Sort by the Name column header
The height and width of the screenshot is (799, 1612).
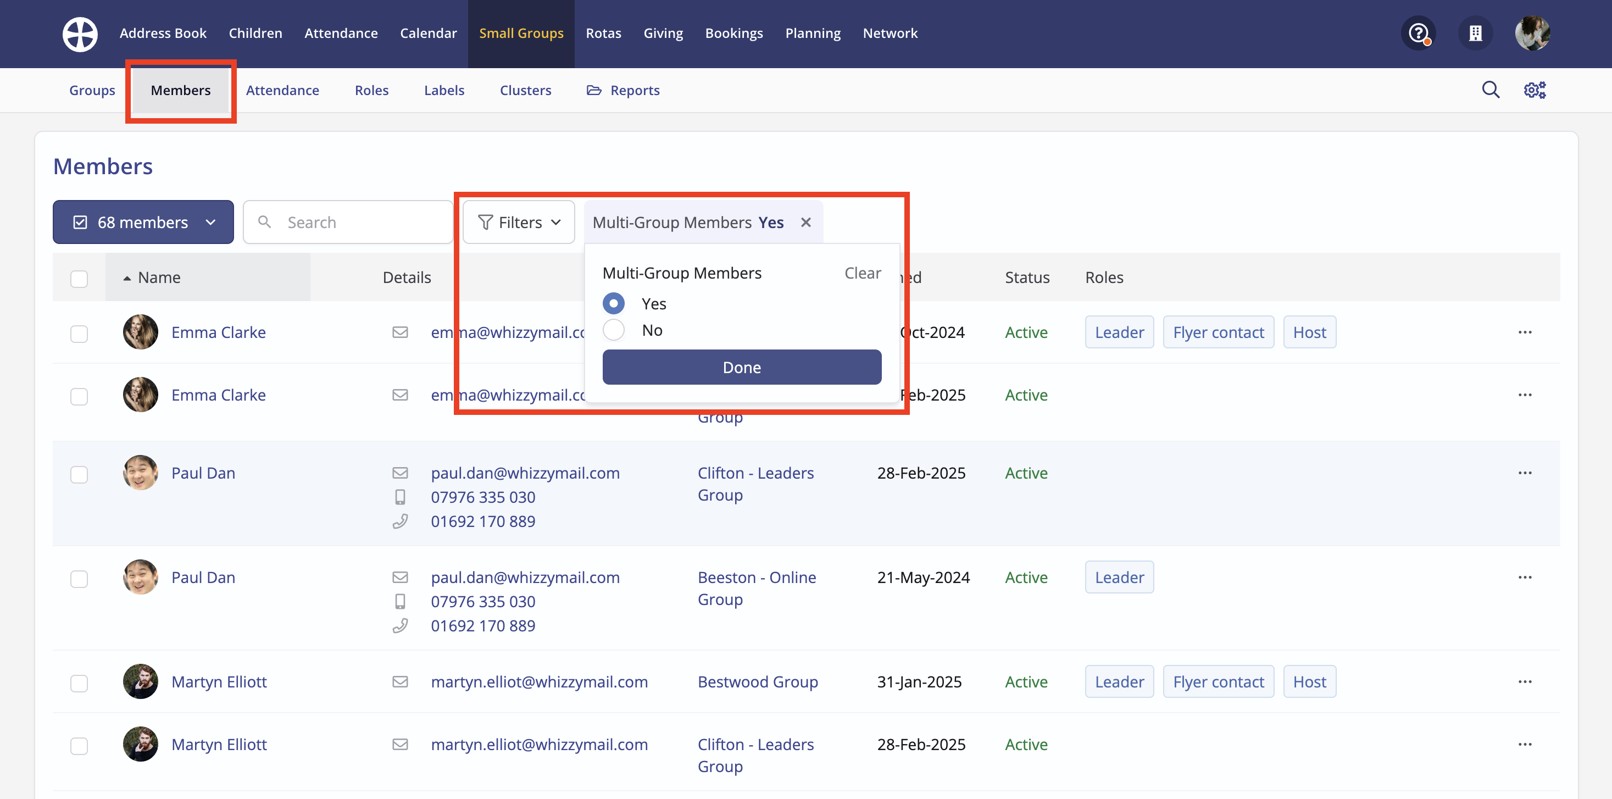tap(159, 277)
